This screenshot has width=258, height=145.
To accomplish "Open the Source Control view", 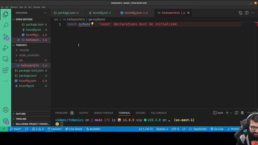I will pyautogui.click(x=6, y=37).
